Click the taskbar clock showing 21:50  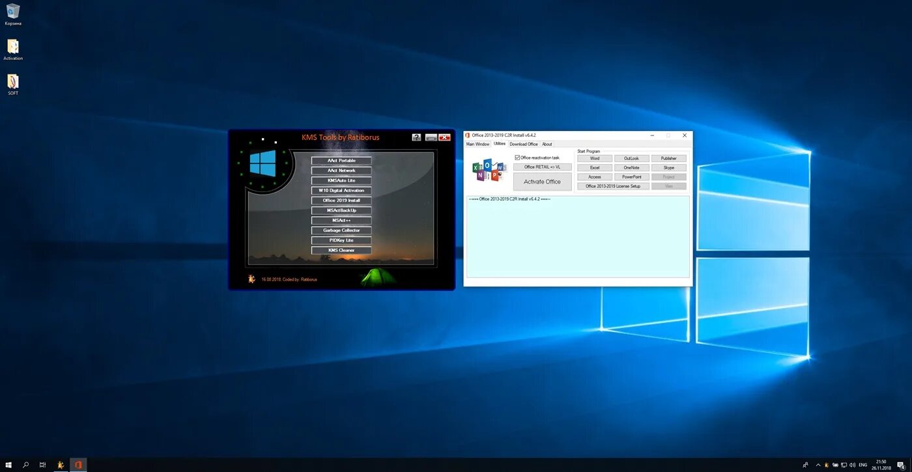(x=881, y=465)
